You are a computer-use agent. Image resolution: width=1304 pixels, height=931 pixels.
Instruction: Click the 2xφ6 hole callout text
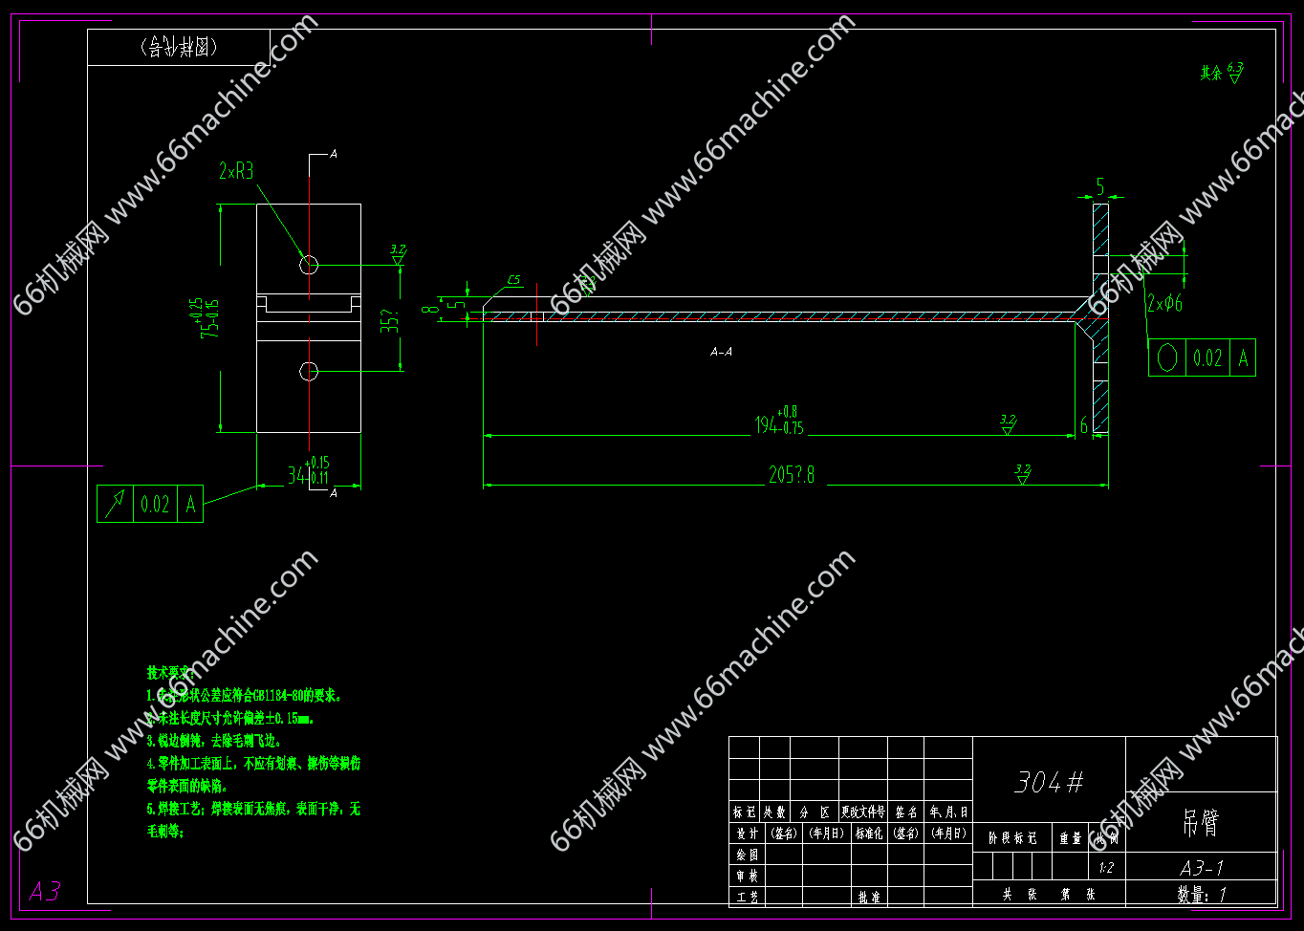click(1164, 304)
